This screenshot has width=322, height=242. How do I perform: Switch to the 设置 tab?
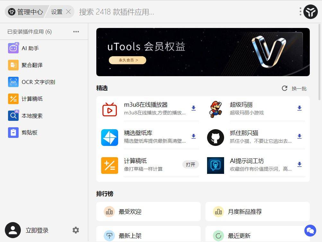point(57,12)
